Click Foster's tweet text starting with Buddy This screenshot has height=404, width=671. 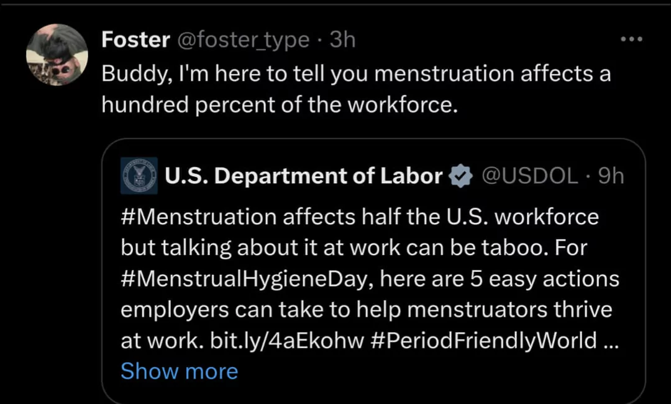[x=356, y=73]
